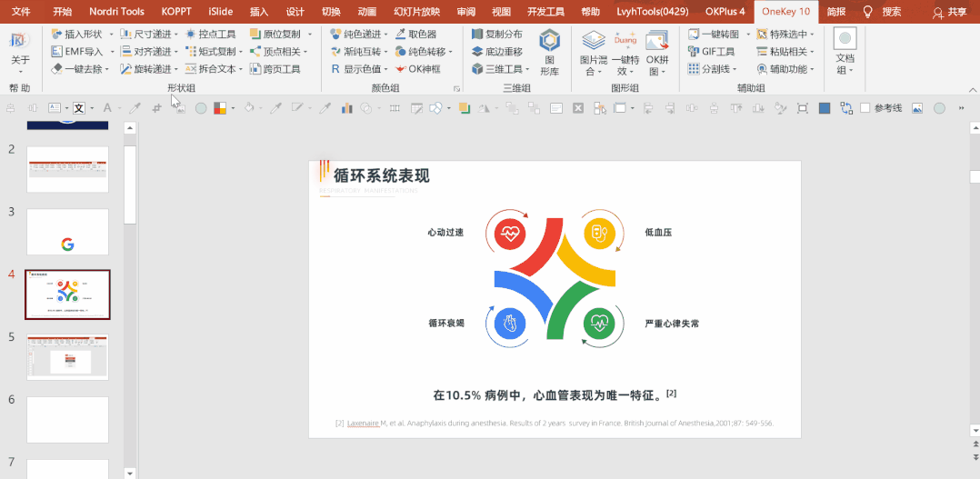Expand the 尺寸递进 dropdown
The width and height of the screenshot is (980, 479).
176,35
